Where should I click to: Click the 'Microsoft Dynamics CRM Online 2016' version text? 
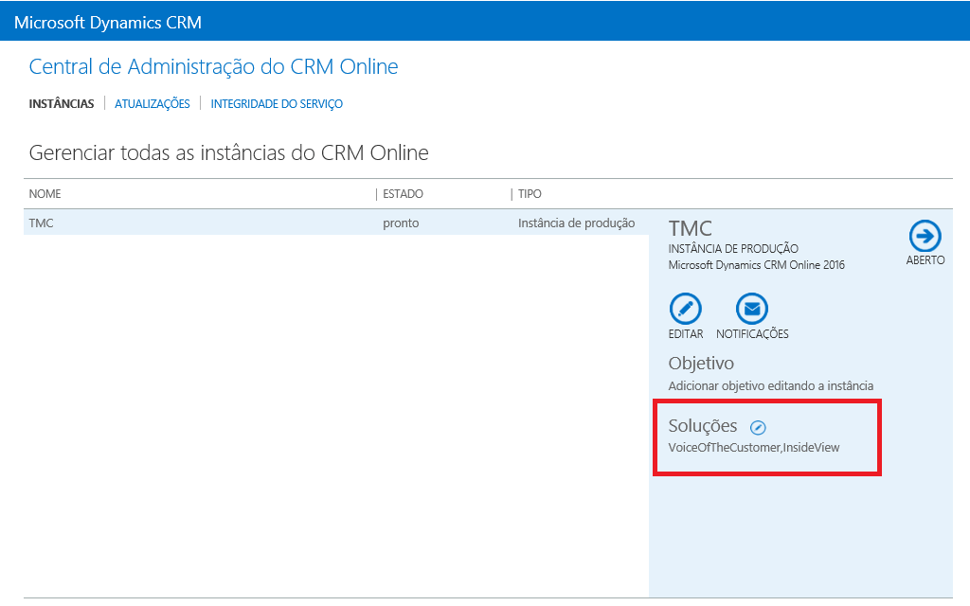[756, 265]
